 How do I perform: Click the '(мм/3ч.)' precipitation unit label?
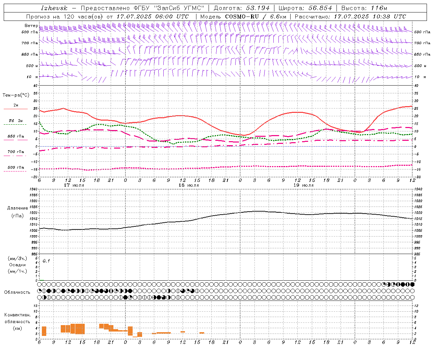pos(17,258)
